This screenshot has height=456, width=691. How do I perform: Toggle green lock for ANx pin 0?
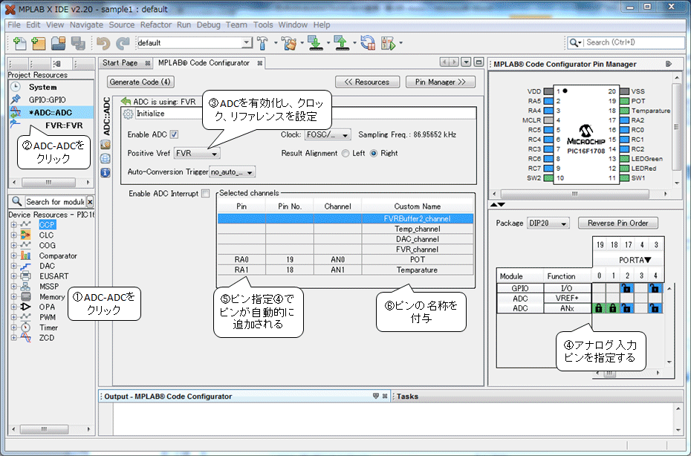pyautogui.click(x=598, y=308)
